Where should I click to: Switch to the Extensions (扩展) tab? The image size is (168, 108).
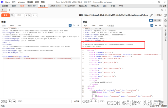point(113,6)
